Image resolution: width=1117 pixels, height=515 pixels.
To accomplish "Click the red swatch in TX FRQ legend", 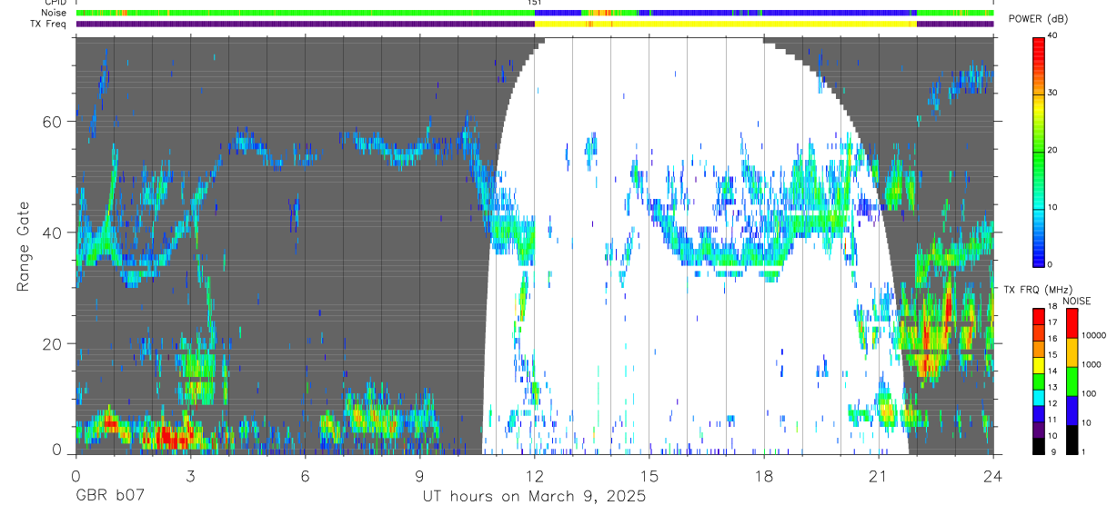I will point(1039,315).
